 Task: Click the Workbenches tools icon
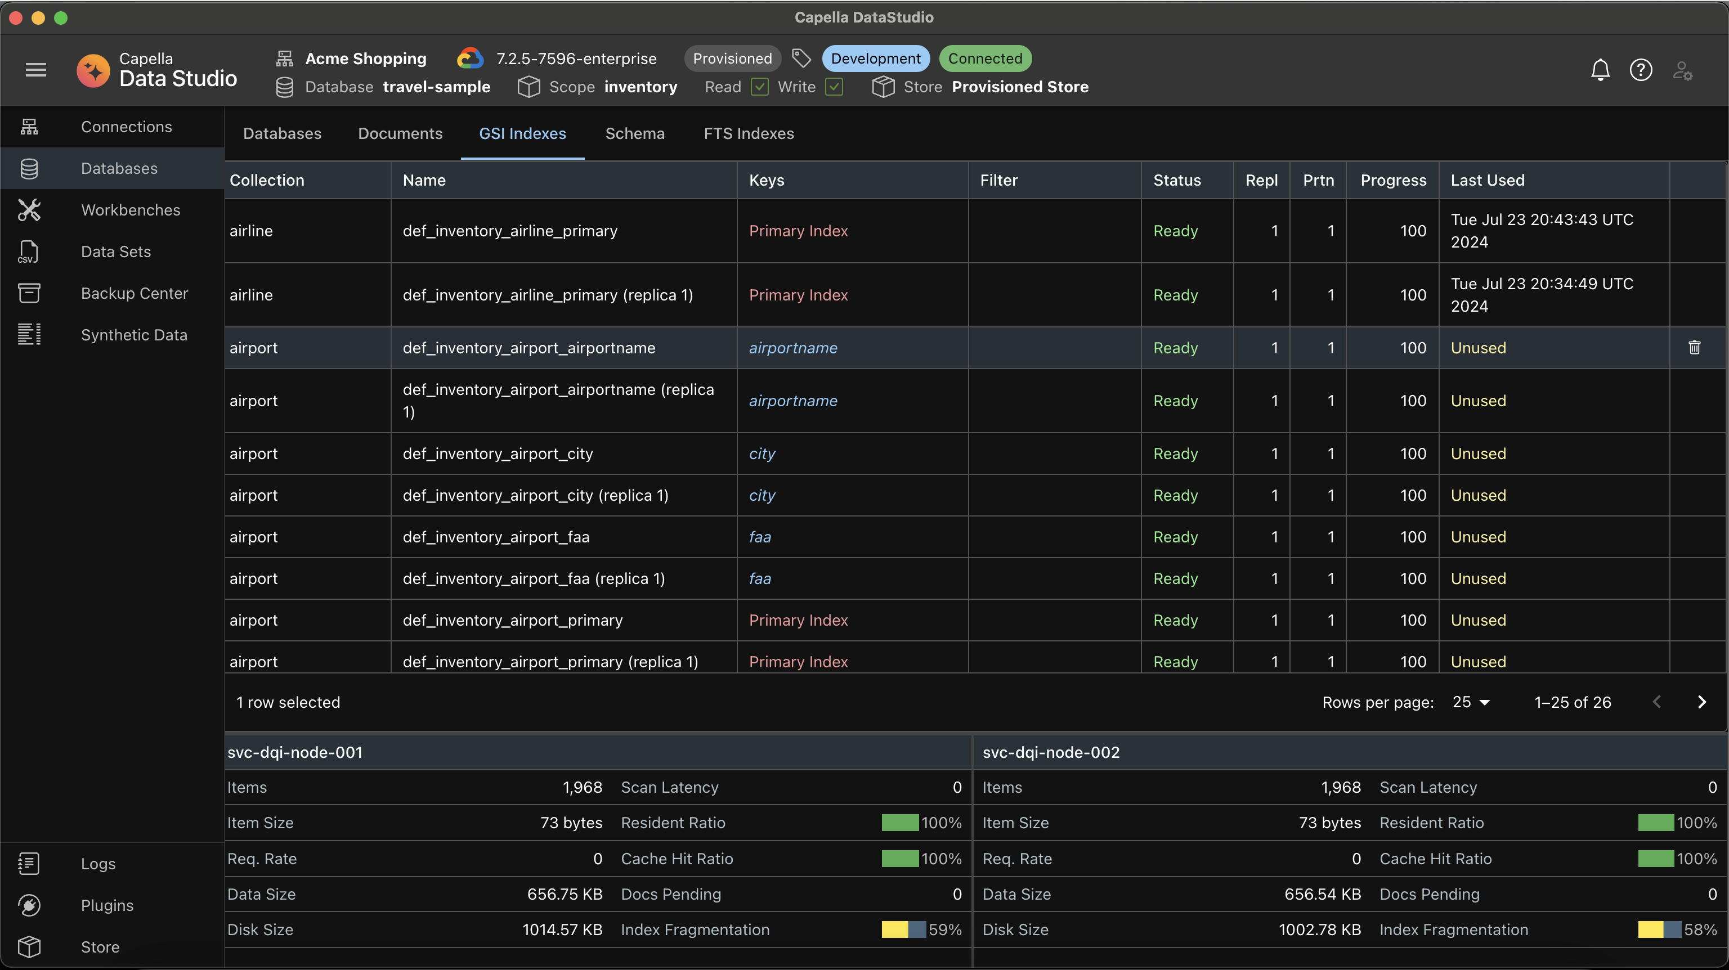[x=29, y=210]
